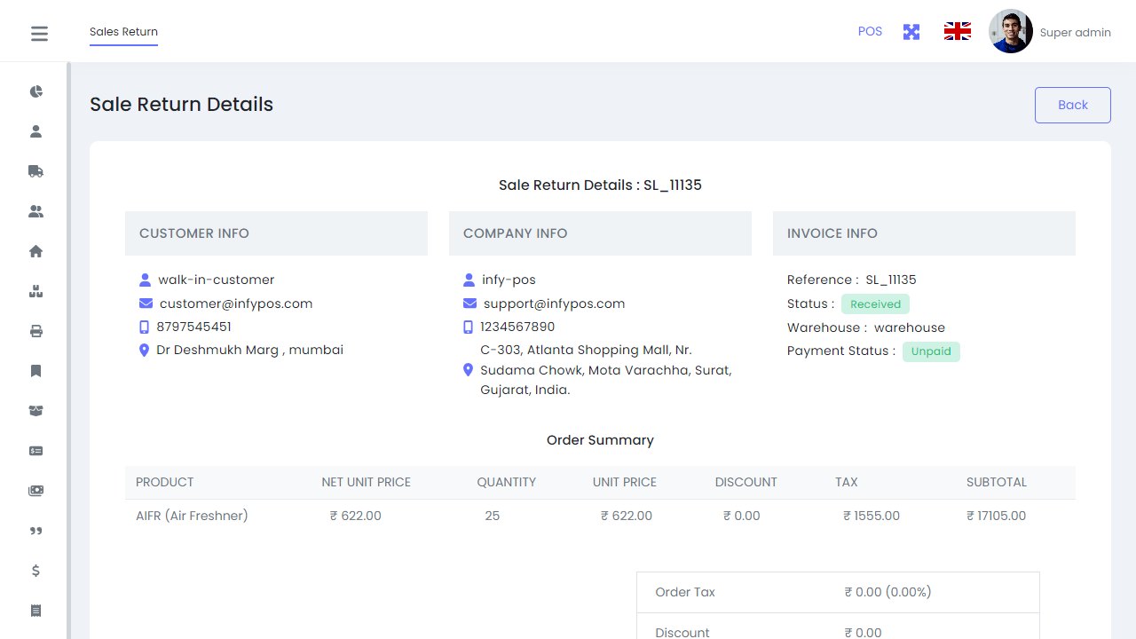Open the Super admin account menu
This screenshot has height=639, width=1136.
coord(1076,32)
